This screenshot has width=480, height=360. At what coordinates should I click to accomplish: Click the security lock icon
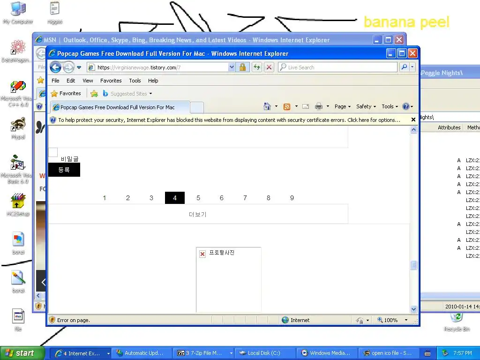tap(242, 67)
